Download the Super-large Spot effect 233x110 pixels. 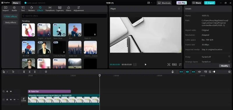48,34
